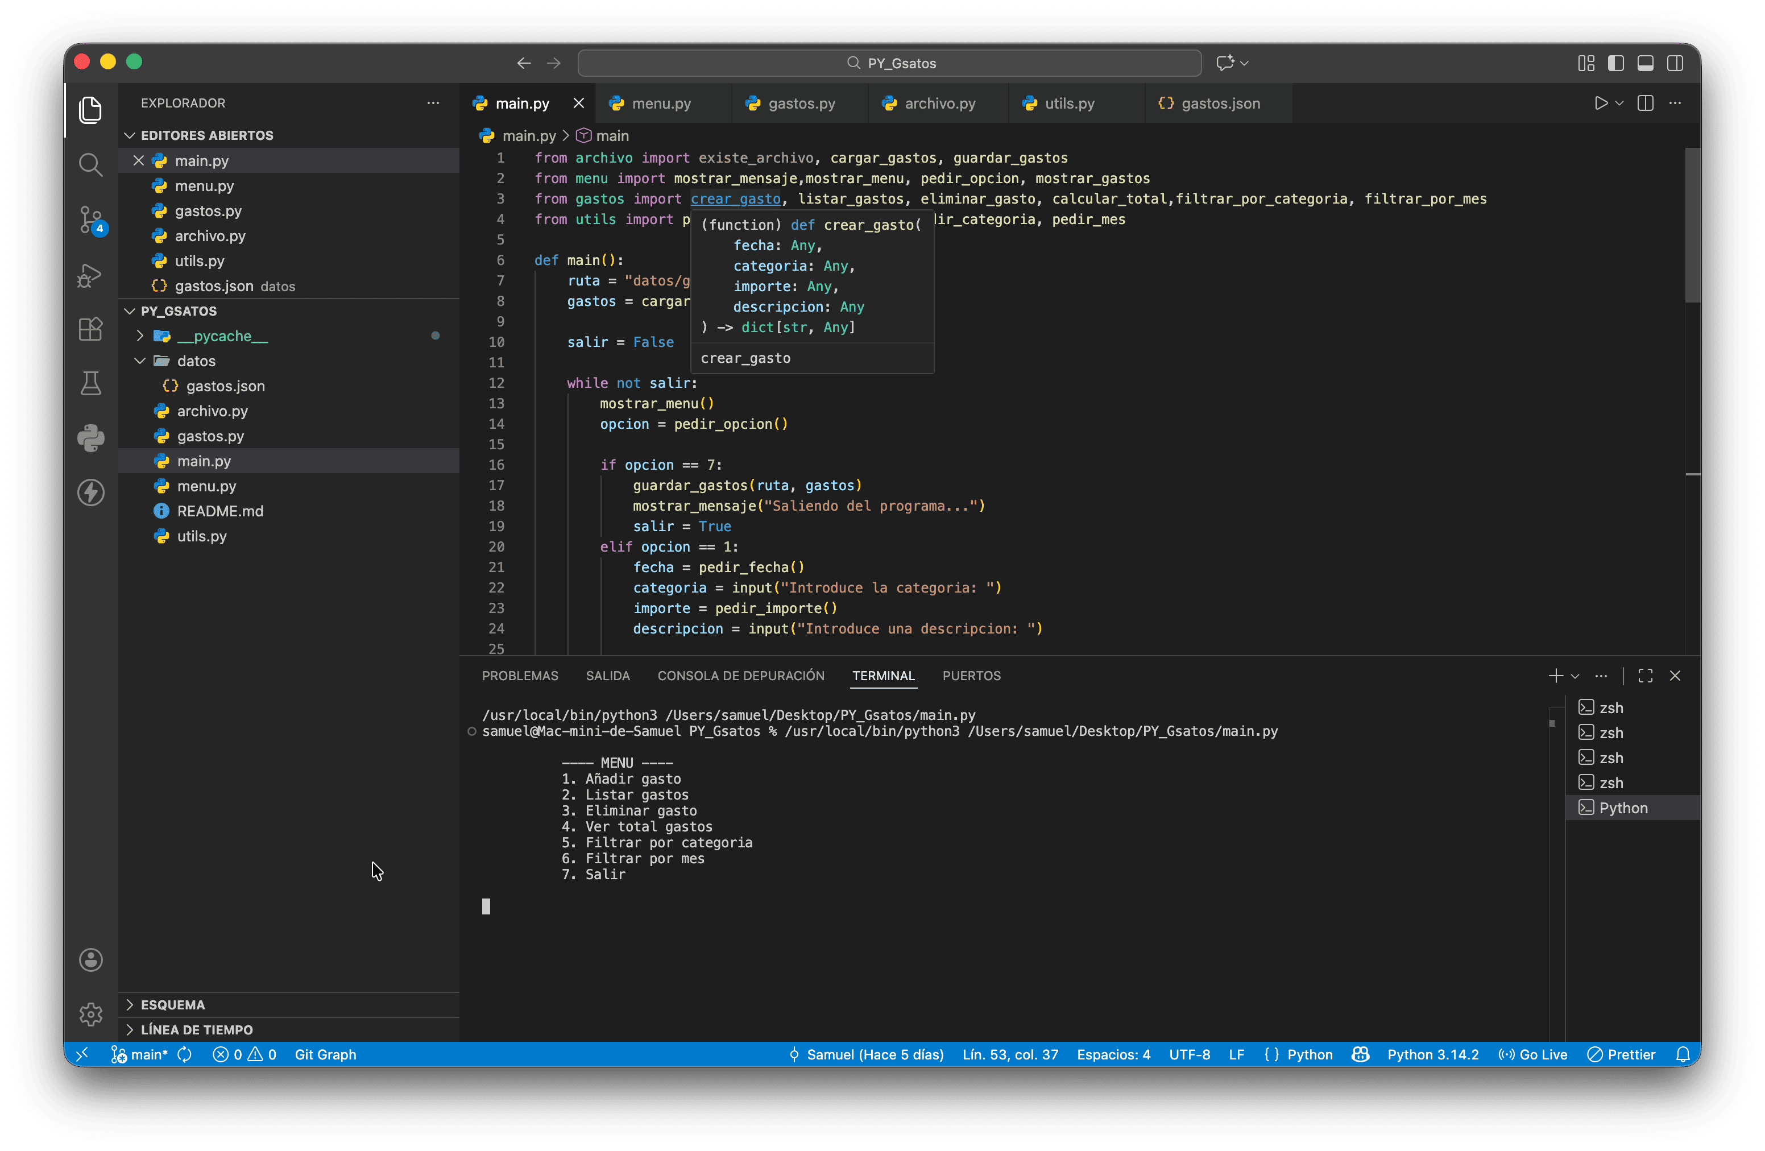Viewport: 1765px width, 1151px height.
Task: Open the Python sidebar view
Action: click(90, 437)
